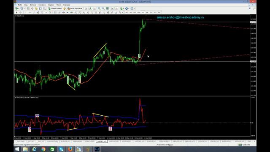Open the Profiles toolbar icon
The width and height of the screenshot is (270, 152).
[x=22, y=8]
